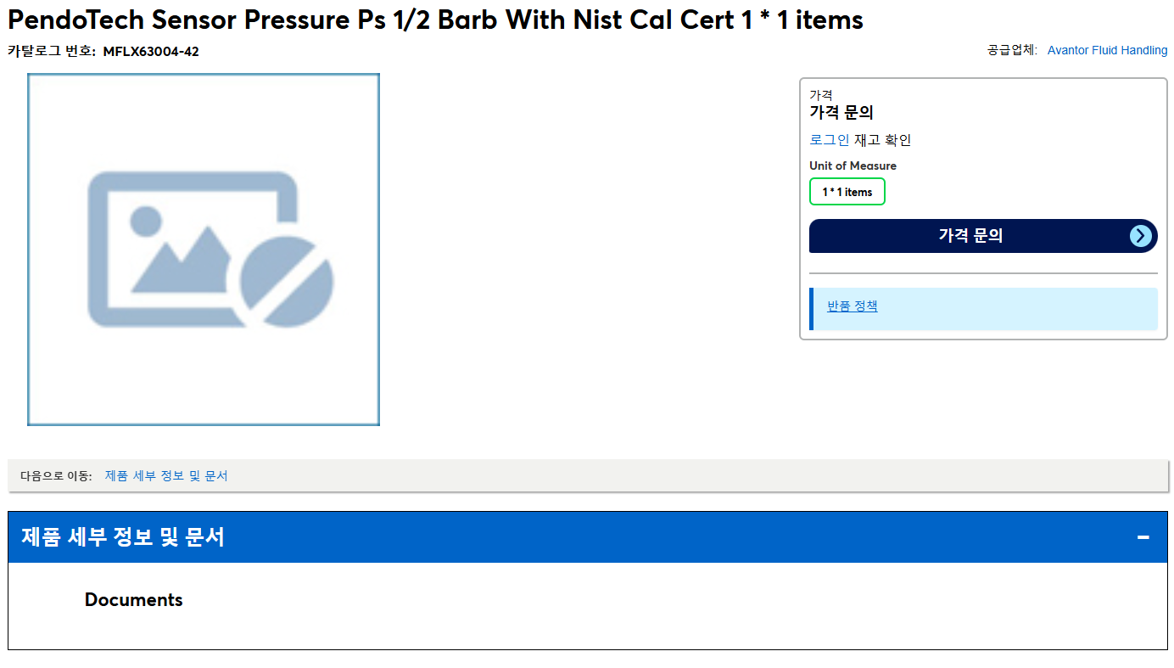The height and width of the screenshot is (668, 1174).
Task: Click the blue 제품 세부 정보 및 문서 header
Action: pos(587,536)
